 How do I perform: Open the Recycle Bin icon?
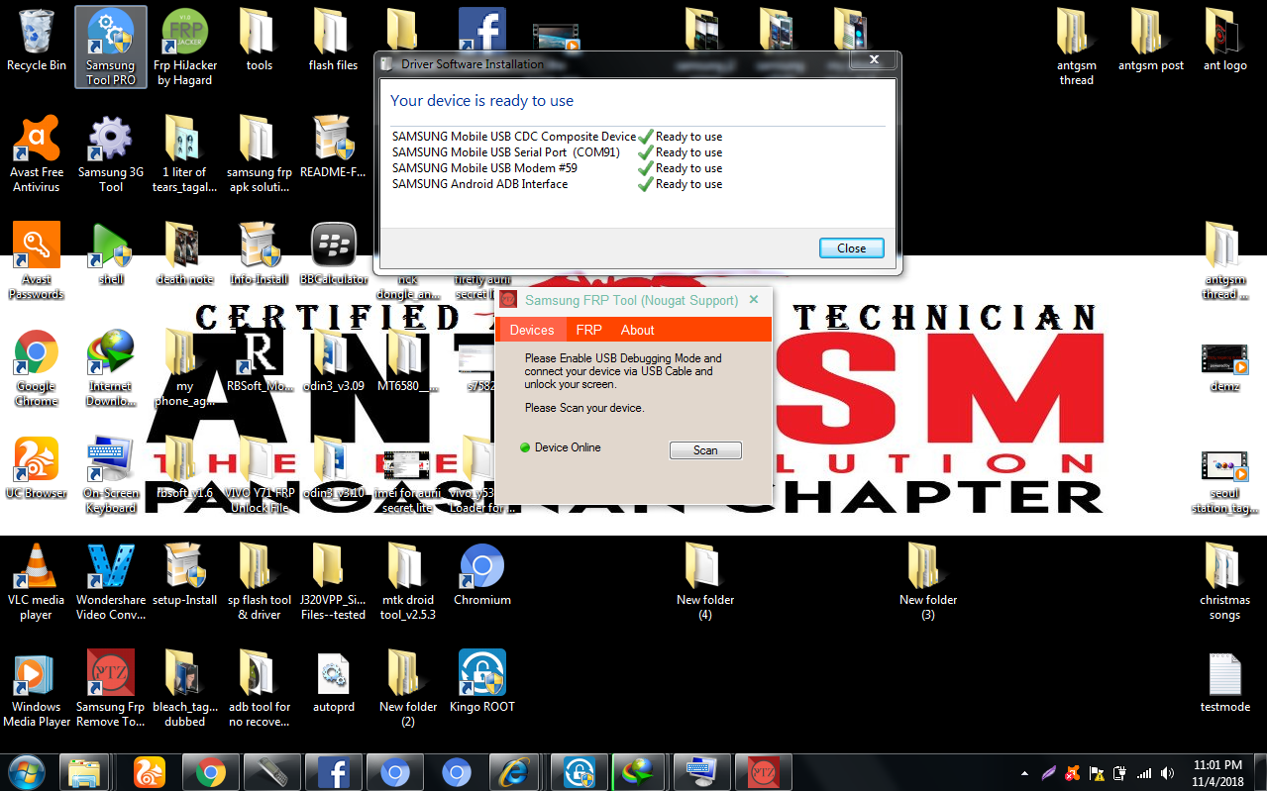click(x=37, y=42)
